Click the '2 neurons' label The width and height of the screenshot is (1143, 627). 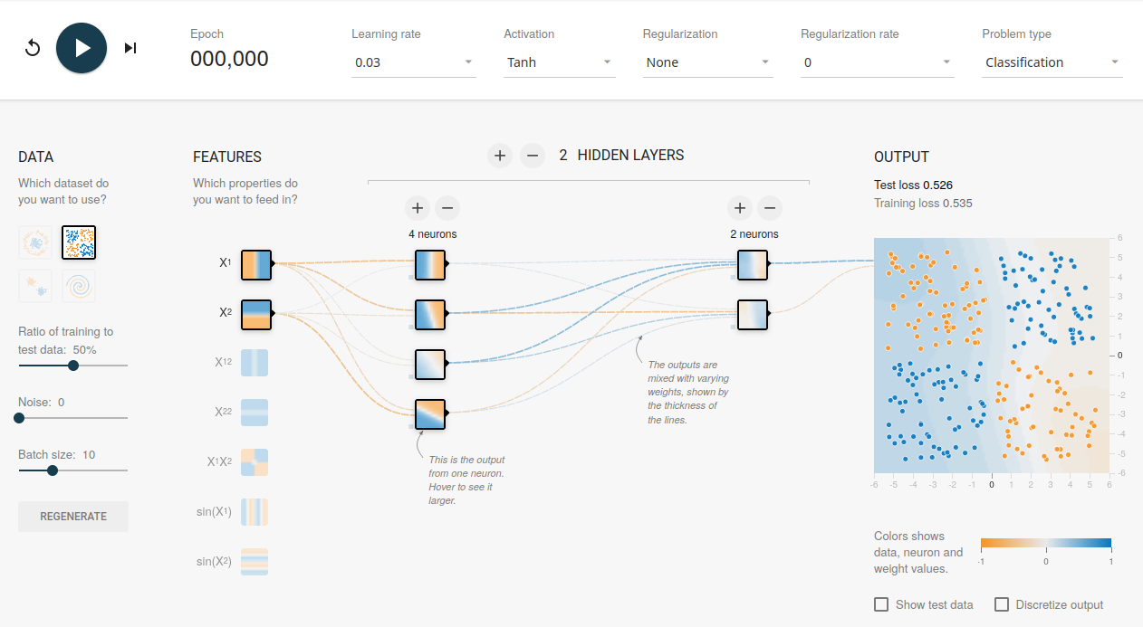click(754, 233)
